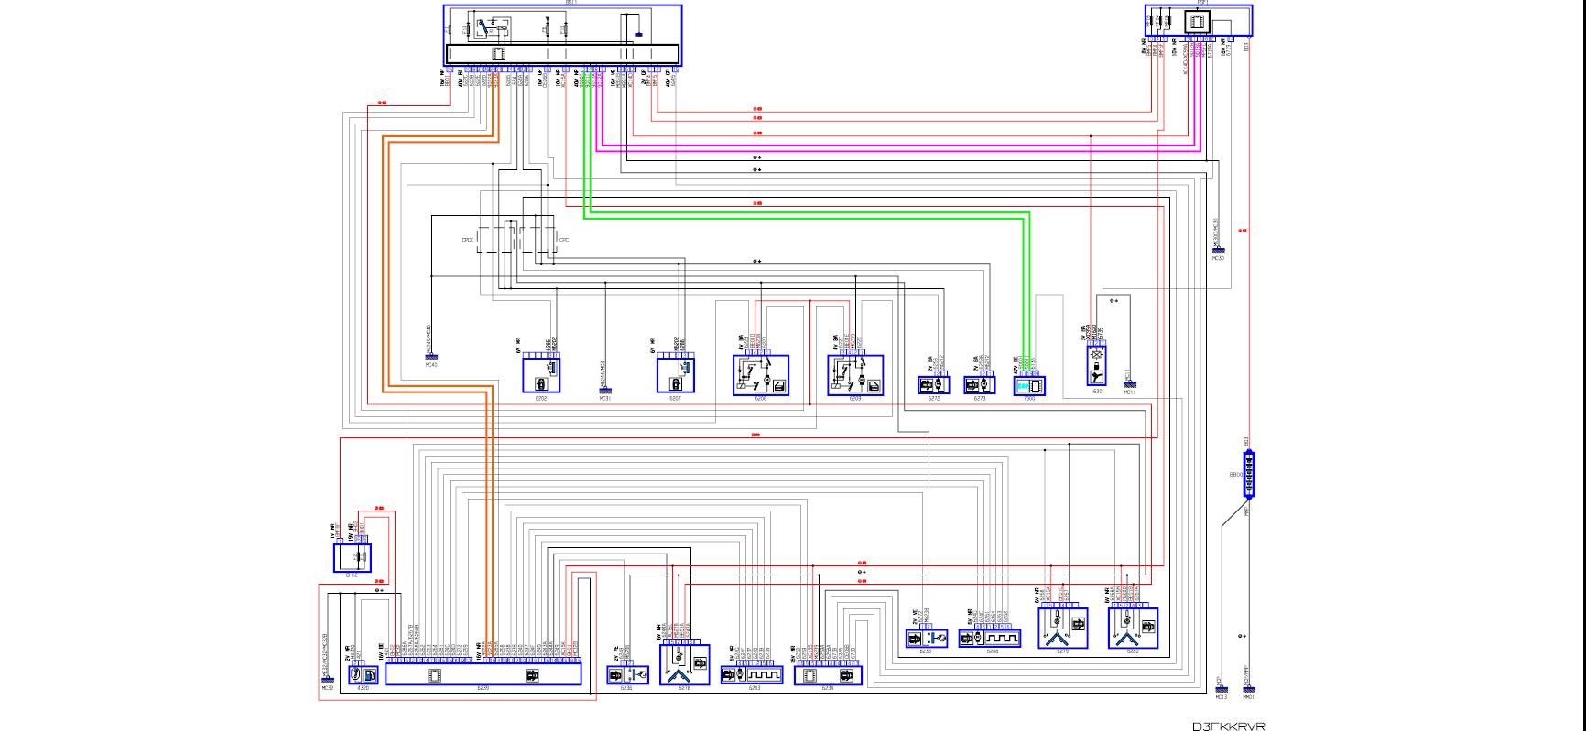Image resolution: width=1586 pixels, height=731 pixels.
Task: Click the 6202 component box with lock symbol
Action: [540, 375]
